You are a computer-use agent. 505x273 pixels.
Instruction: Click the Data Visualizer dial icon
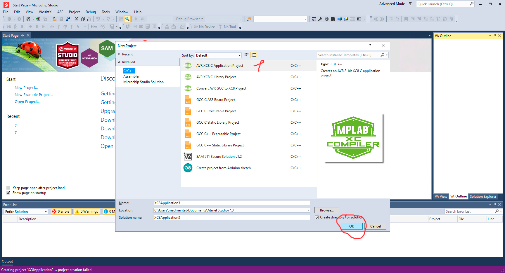(326, 19)
